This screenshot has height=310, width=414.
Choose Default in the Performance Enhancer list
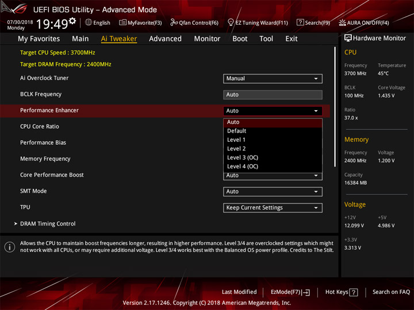coord(273,131)
